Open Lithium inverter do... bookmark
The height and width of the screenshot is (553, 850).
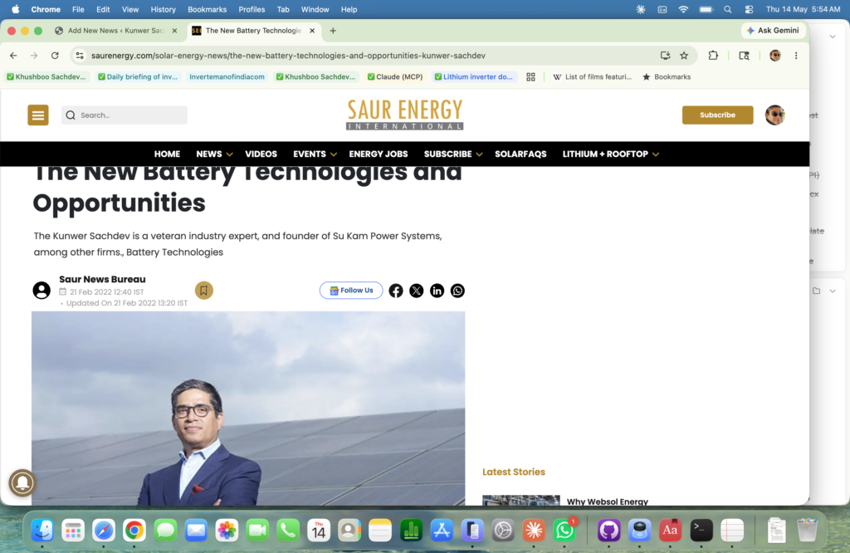pos(473,77)
